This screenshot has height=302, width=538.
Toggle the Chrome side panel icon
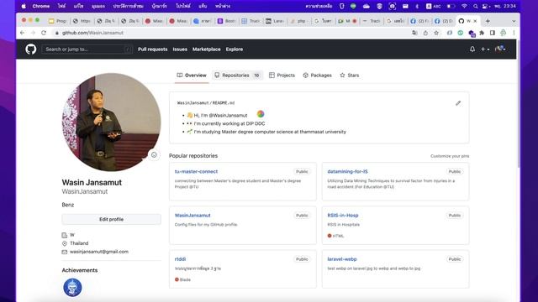[493, 33]
